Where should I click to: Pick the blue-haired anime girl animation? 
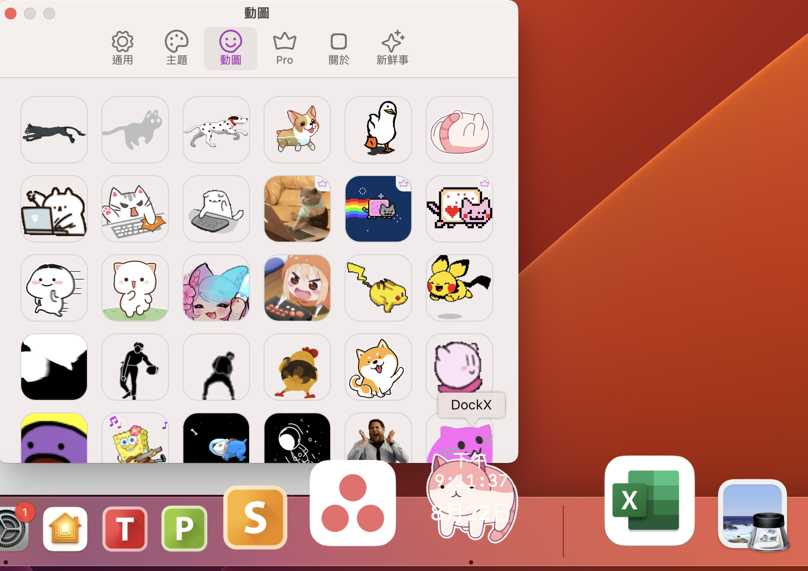click(216, 288)
